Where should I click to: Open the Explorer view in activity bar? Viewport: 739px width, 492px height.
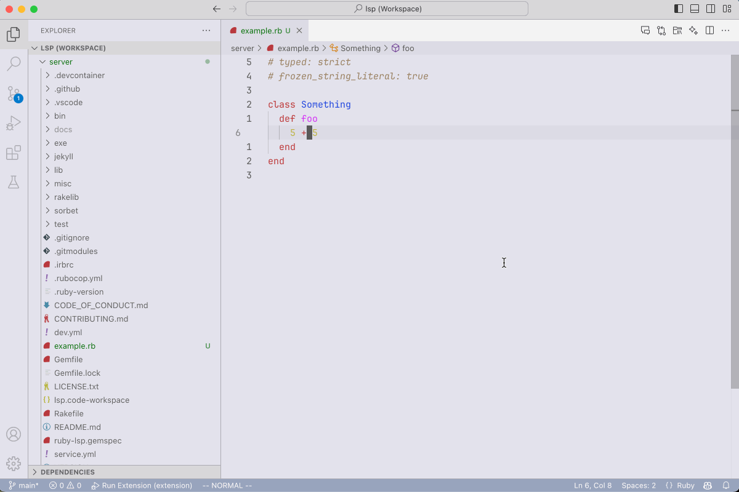coord(14,34)
